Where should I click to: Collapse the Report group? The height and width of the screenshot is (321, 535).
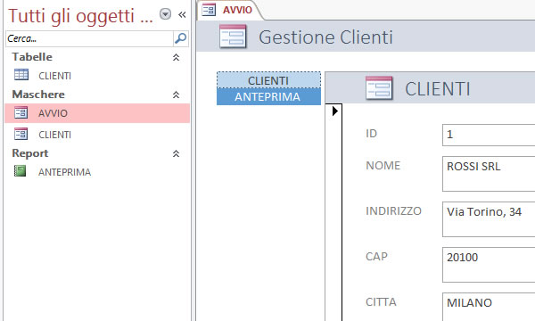[176, 154]
